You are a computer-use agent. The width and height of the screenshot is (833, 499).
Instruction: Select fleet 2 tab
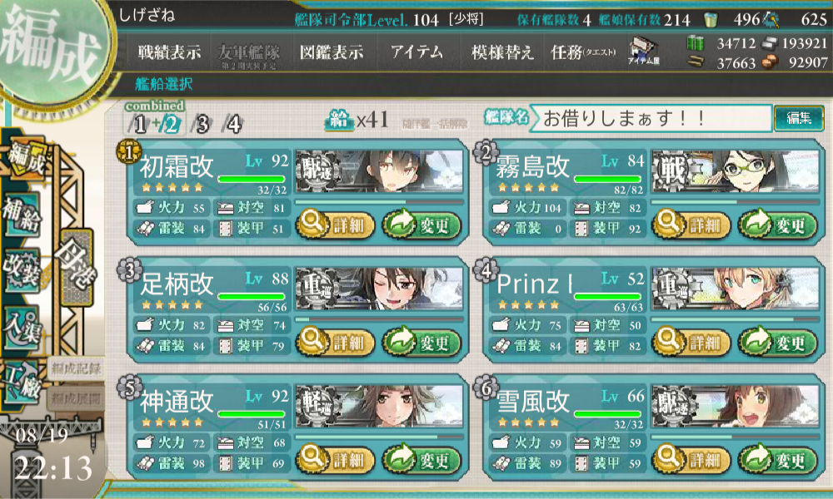tap(172, 125)
